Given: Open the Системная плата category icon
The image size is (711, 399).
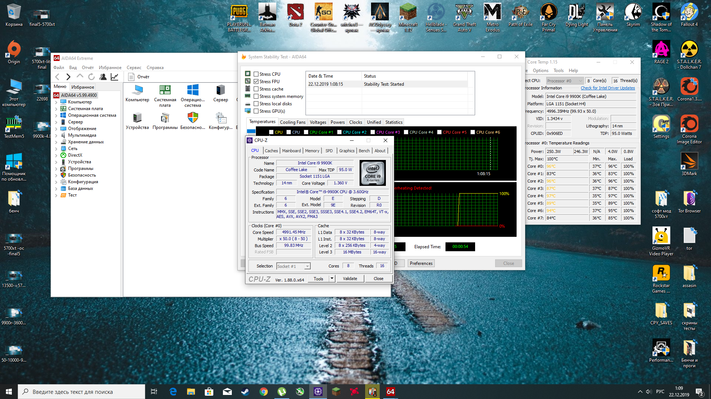Looking at the screenshot, I should (x=165, y=90).
